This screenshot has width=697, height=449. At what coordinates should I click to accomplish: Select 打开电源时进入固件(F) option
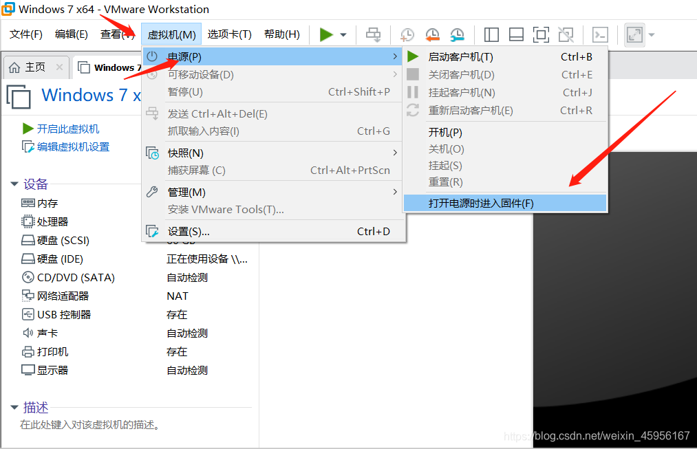tap(505, 203)
